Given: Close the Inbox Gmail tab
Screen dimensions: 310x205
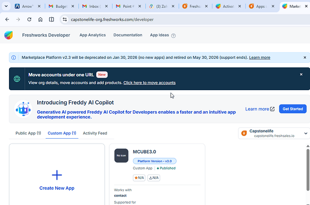Looking at the screenshot, I should pos(106,6).
